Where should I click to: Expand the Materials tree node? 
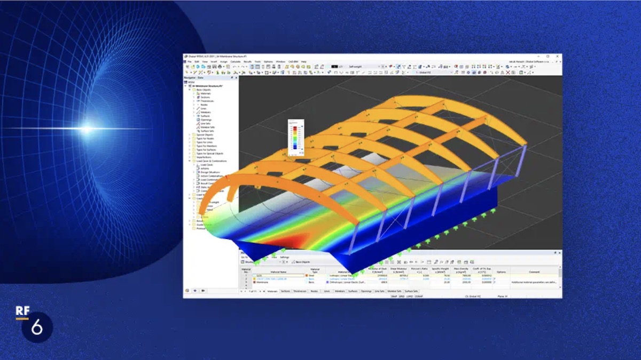194,93
